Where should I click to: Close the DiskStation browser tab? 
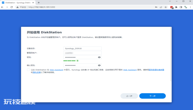click(33, 2)
